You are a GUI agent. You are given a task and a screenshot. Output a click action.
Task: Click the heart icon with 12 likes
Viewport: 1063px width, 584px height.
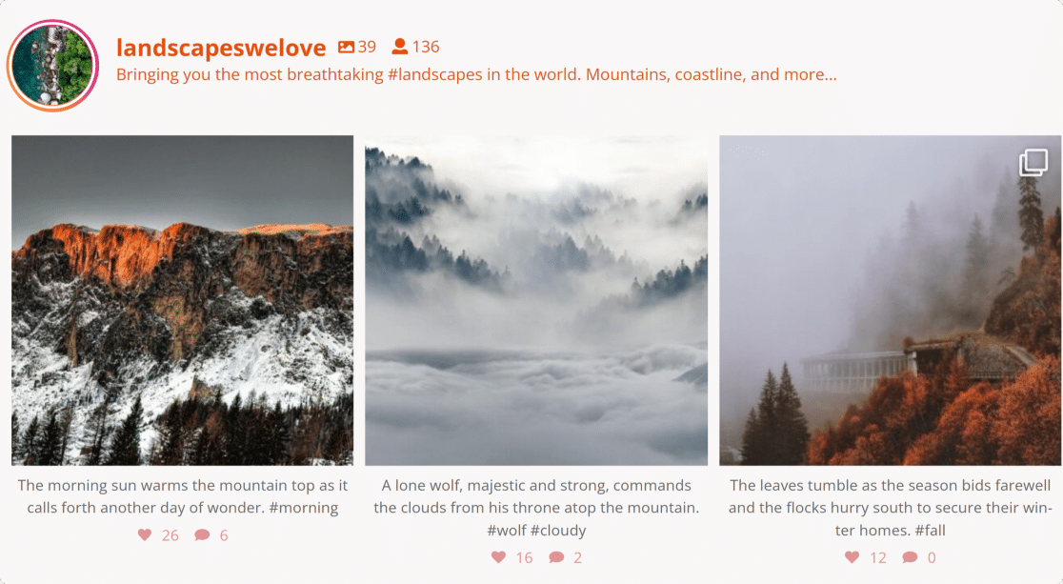click(852, 557)
